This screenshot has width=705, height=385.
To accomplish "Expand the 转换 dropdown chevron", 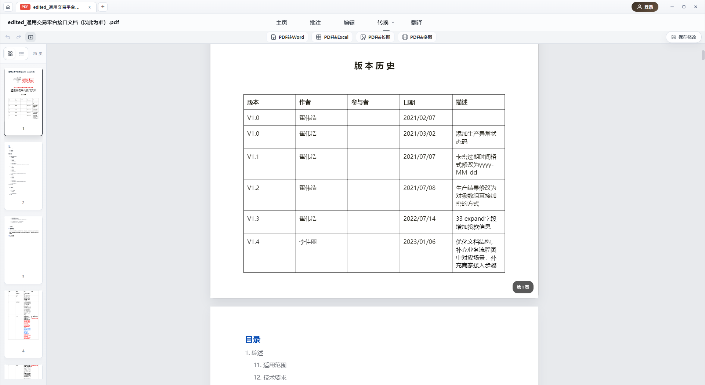I will click(393, 22).
